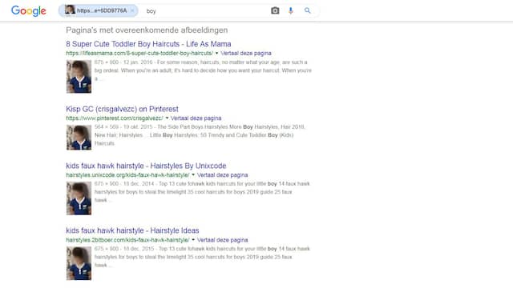Screen dimensions: 513x288
Task: Click 'Vertaal deze pagina' for Pinterest result
Action: click(x=196, y=118)
